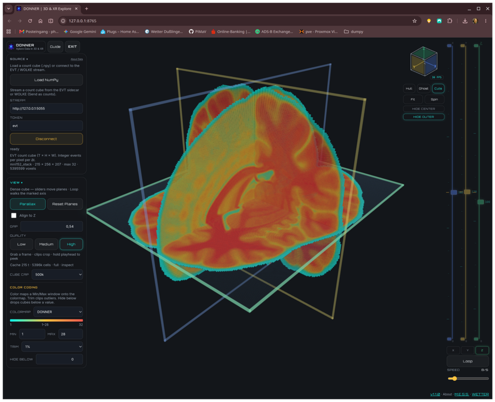The width and height of the screenshot is (495, 402).
Task: Open the Posteingang Gmail bookmark
Action: (x=39, y=31)
